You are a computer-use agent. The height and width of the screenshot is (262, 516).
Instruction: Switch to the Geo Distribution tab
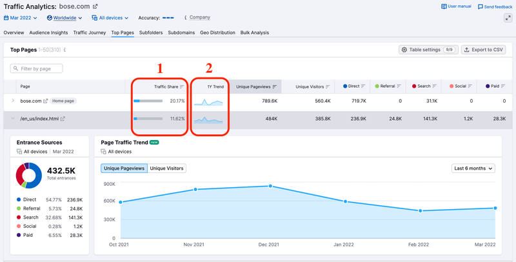[217, 32]
